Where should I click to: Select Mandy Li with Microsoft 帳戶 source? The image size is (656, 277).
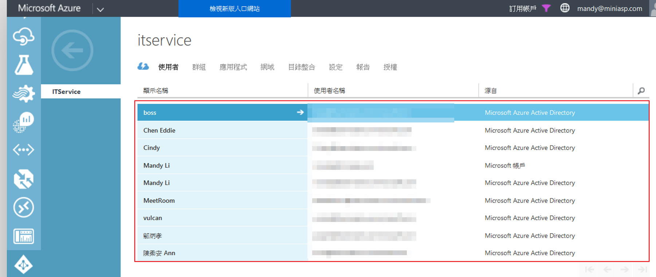393,165
